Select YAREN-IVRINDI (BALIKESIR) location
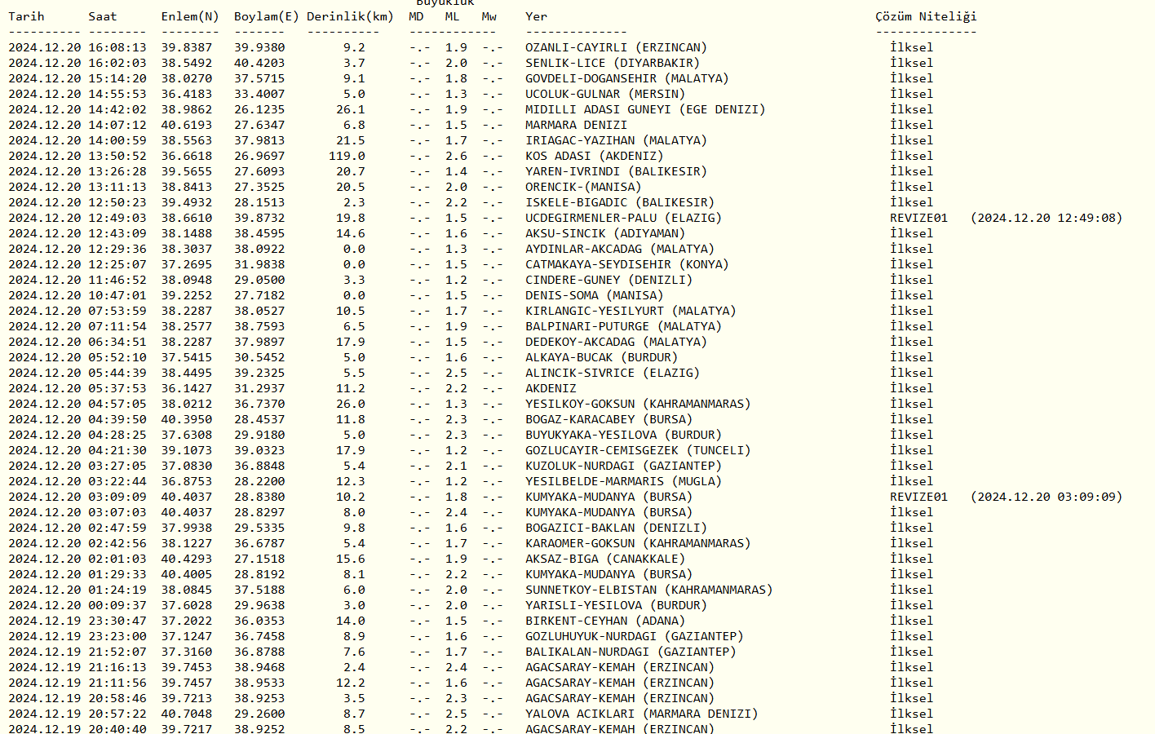 pyautogui.click(x=616, y=171)
